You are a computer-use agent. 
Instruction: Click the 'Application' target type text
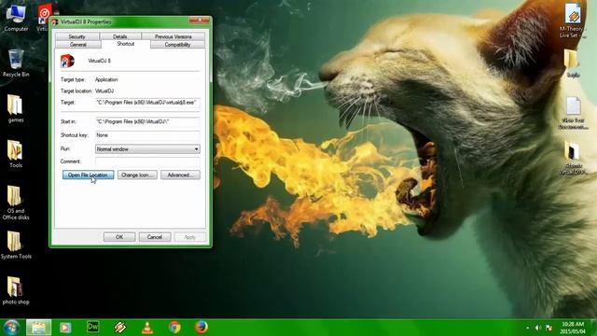(106, 79)
